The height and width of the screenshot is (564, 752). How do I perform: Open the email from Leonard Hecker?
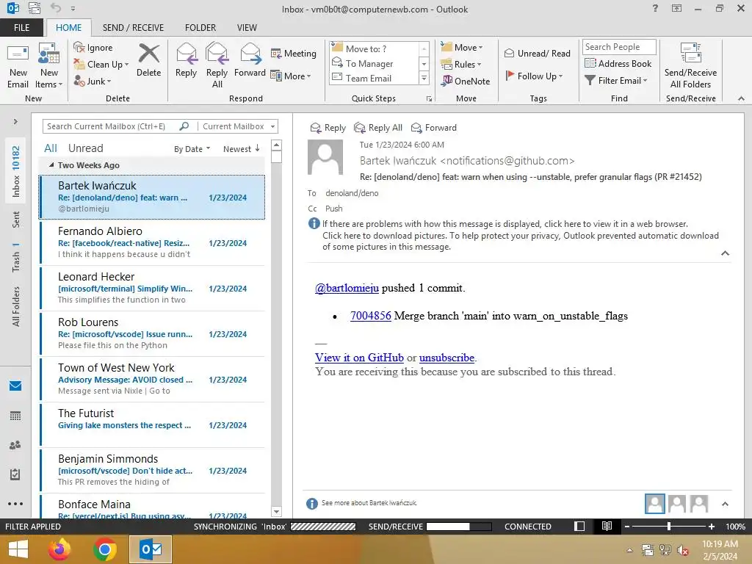153,288
